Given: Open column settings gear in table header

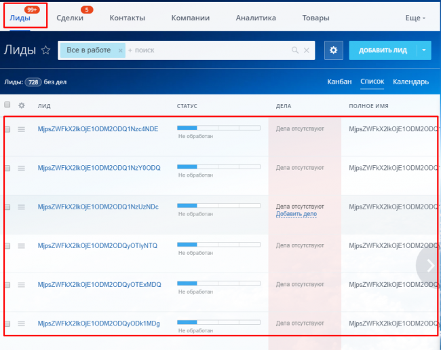Looking at the screenshot, I should [22, 105].
